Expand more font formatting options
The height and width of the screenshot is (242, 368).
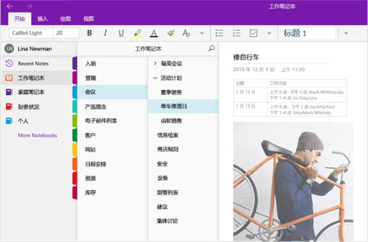point(202,33)
